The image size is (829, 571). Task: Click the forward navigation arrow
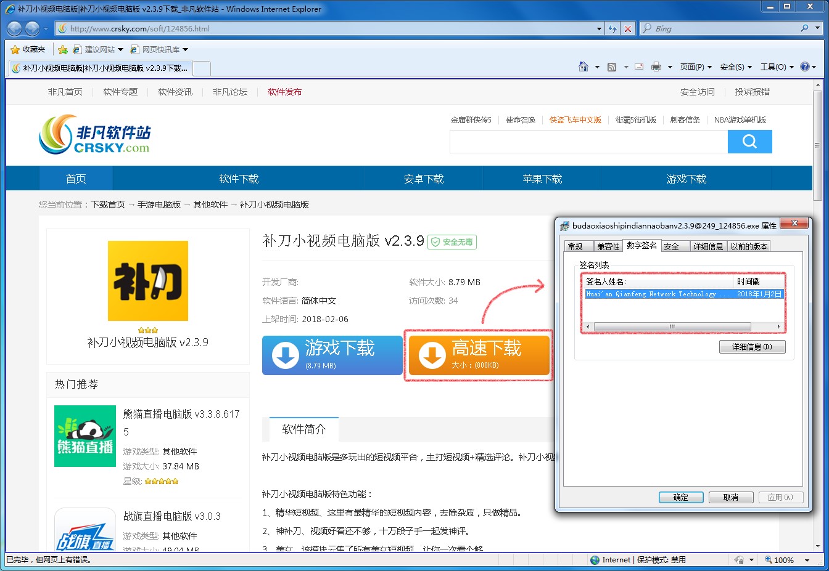coord(31,28)
